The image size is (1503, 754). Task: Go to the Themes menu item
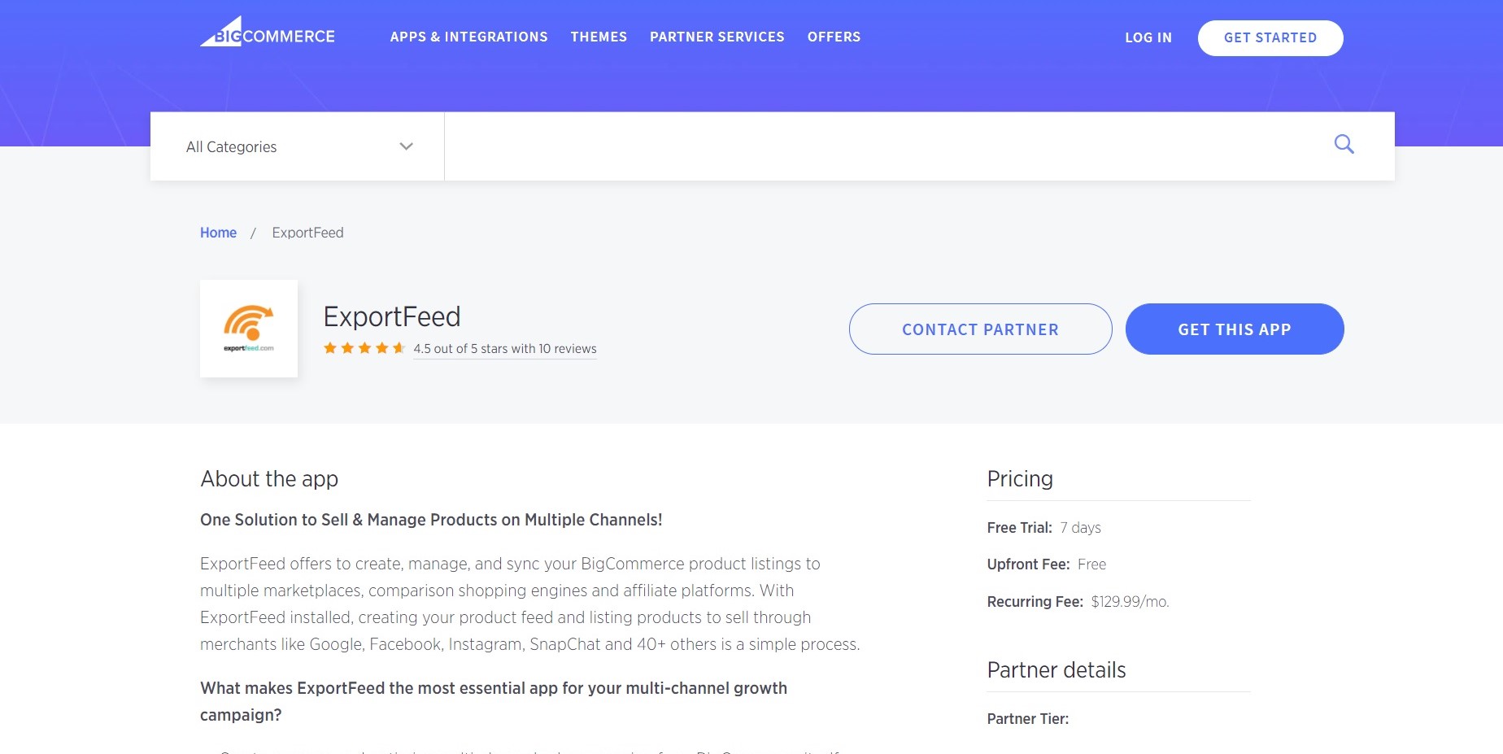pos(599,37)
